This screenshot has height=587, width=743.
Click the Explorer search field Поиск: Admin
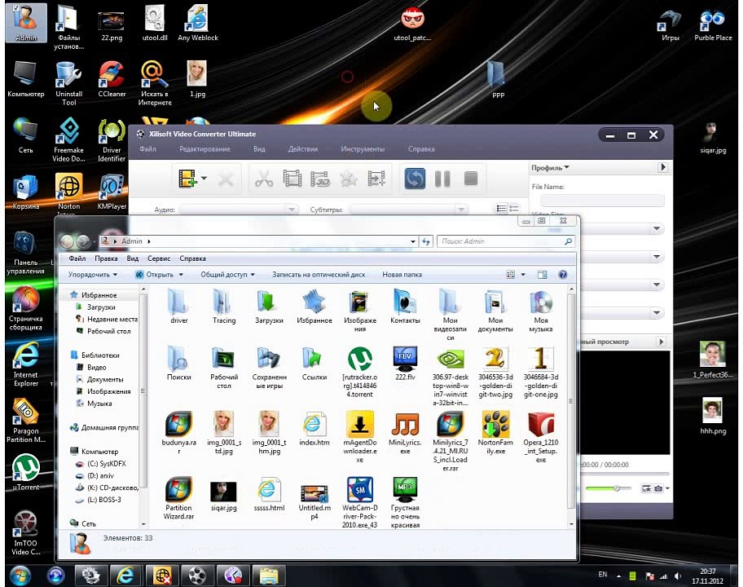pyautogui.click(x=505, y=241)
